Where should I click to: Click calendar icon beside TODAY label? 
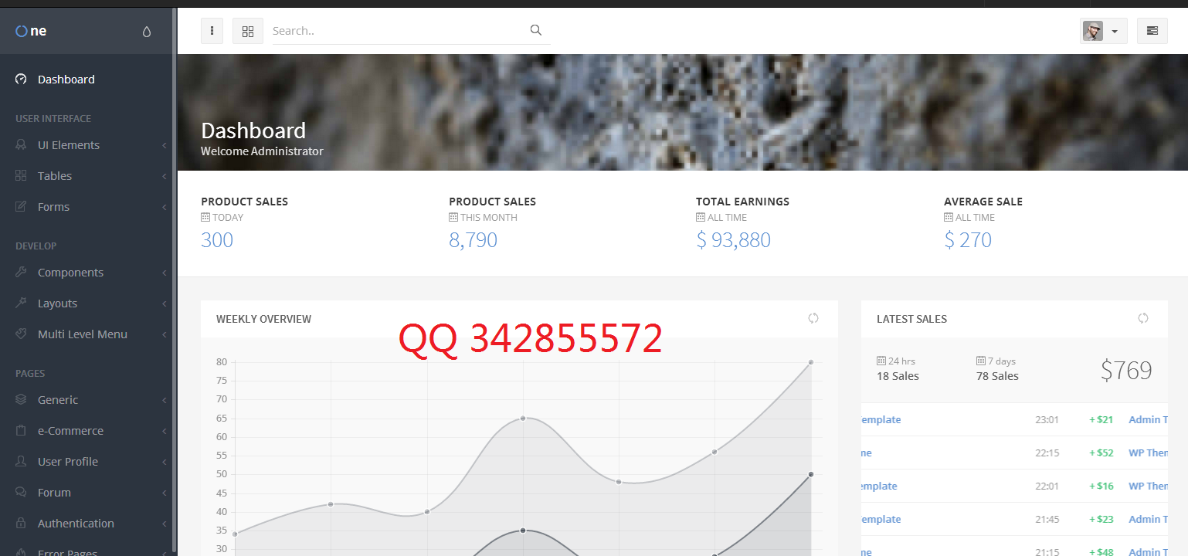pyautogui.click(x=205, y=218)
